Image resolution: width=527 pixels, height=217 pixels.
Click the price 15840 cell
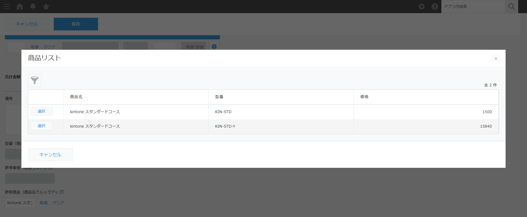click(426, 126)
